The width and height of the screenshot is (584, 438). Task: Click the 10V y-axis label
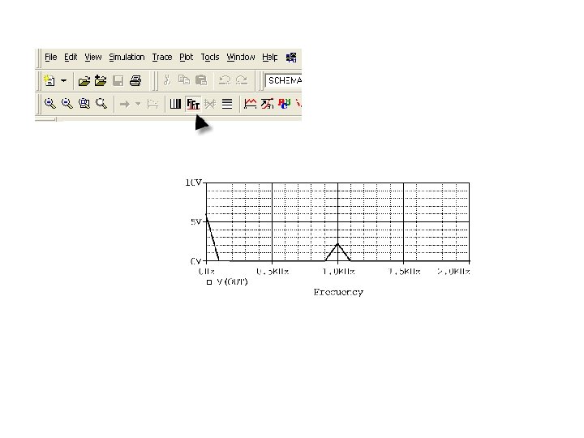193,182
